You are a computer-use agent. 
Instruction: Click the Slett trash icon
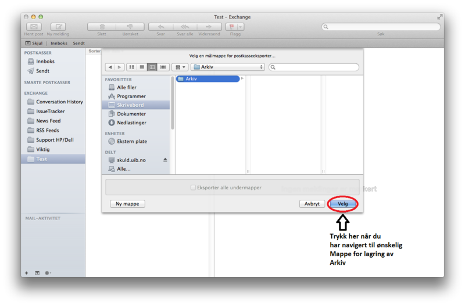tap(102, 27)
